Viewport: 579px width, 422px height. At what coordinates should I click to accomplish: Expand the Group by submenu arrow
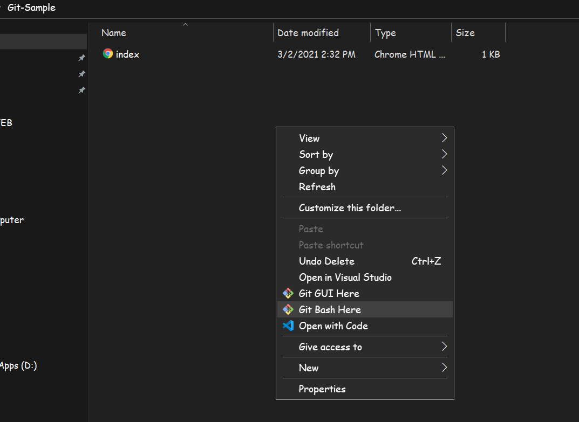(x=444, y=170)
